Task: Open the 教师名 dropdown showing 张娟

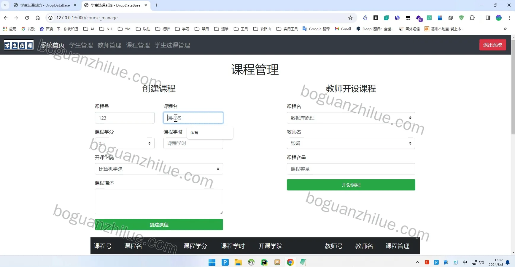Action: pos(351,143)
